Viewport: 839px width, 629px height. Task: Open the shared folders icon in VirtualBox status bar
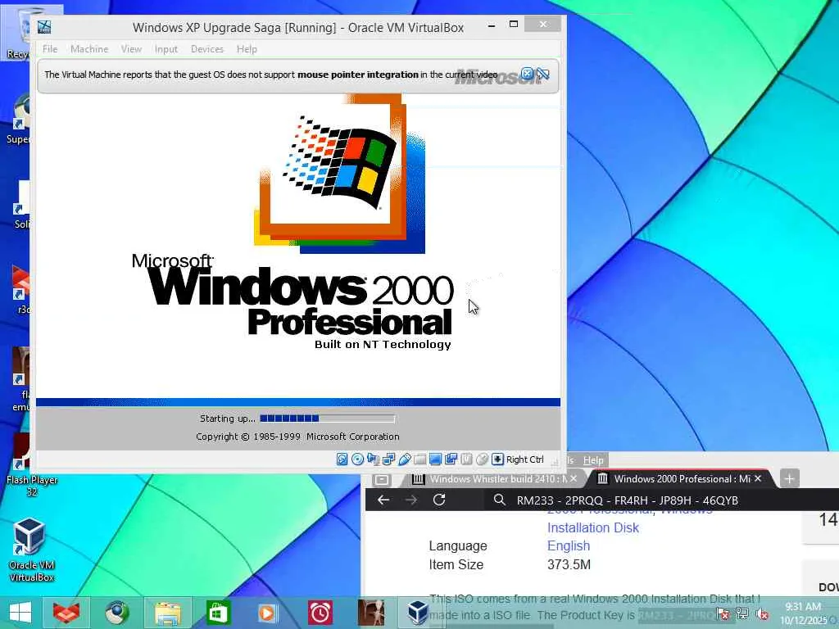(x=420, y=459)
